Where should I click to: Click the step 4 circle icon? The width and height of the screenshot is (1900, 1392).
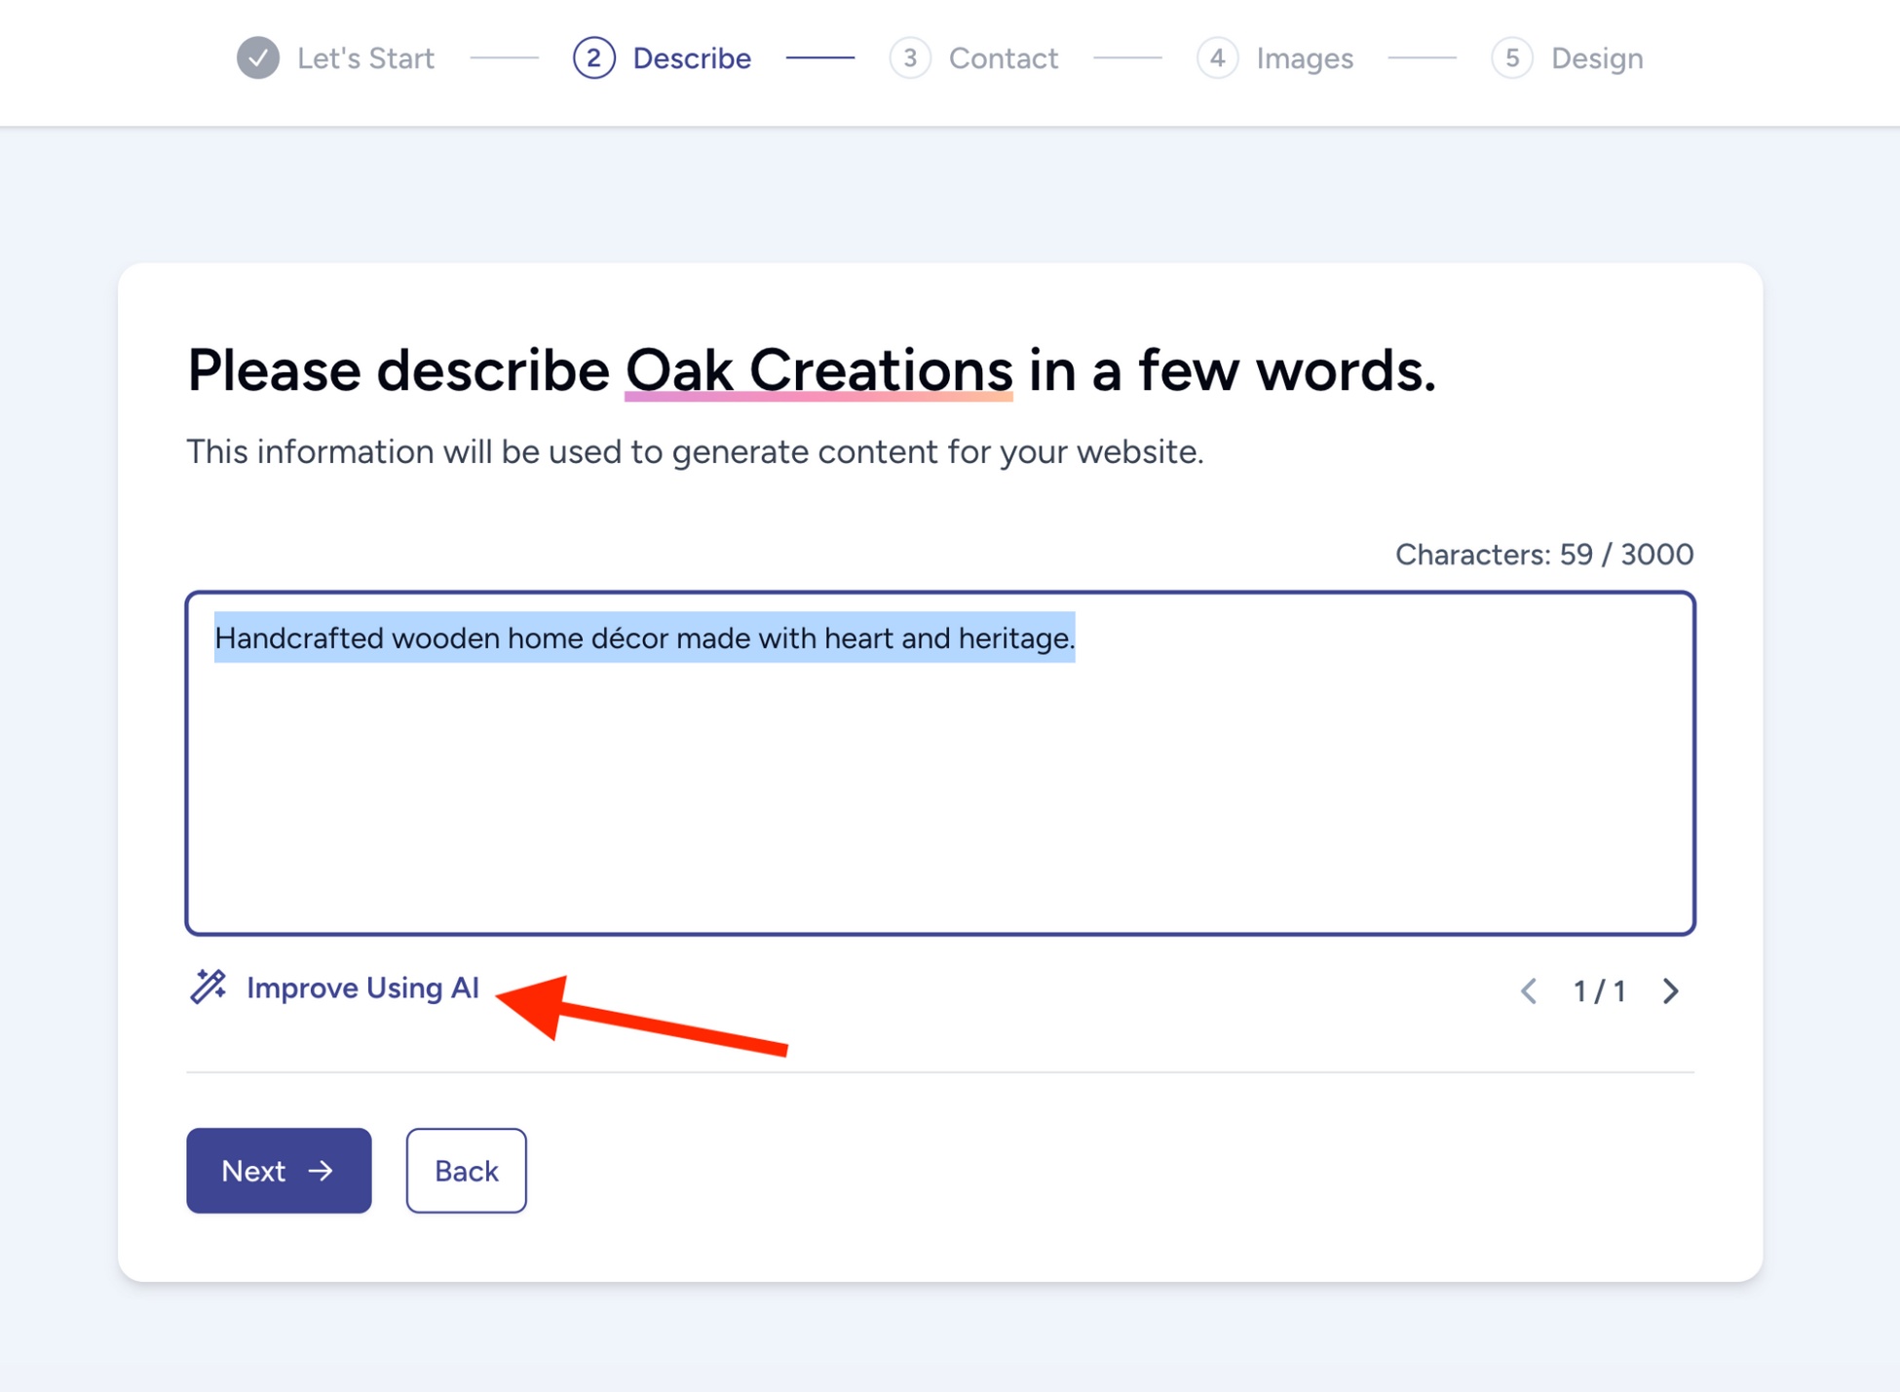click(1217, 58)
